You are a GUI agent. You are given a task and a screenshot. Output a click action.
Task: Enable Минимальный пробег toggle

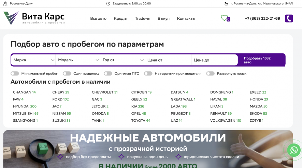pyautogui.click(x=15, y=73)
